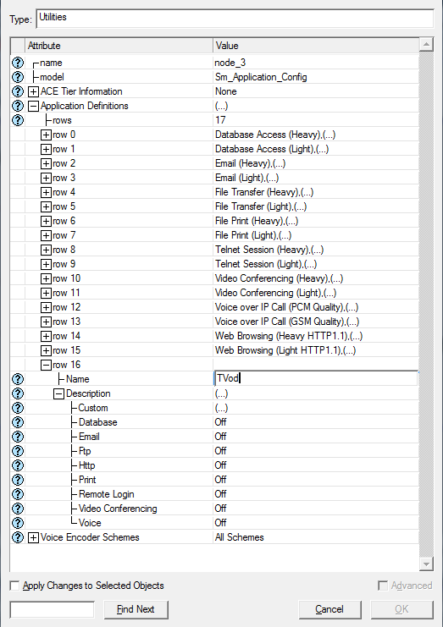Click the node_3 name value
The width and height of the screenshot is (443, 627).
click(230, 63)
